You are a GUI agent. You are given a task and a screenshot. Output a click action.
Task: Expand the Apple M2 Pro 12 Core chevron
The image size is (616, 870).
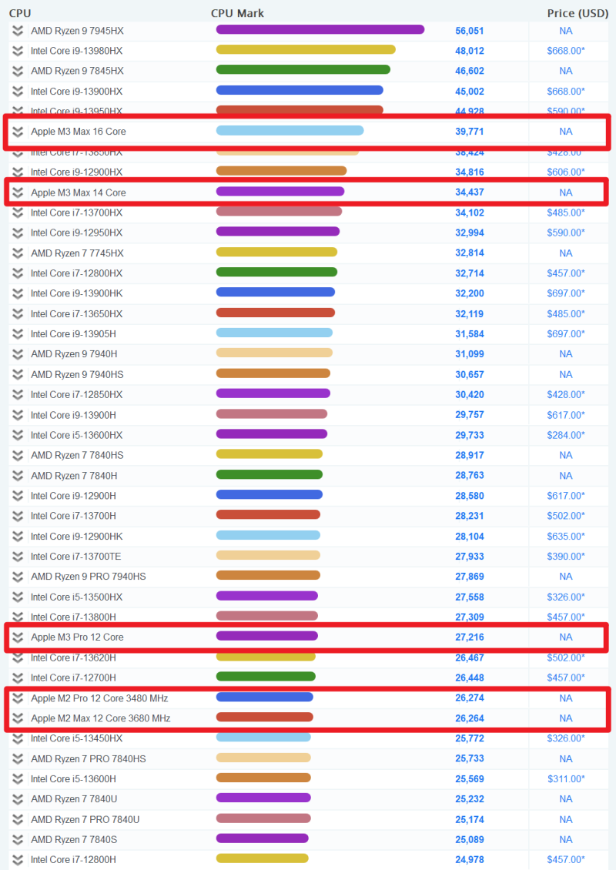click(18, 698)
